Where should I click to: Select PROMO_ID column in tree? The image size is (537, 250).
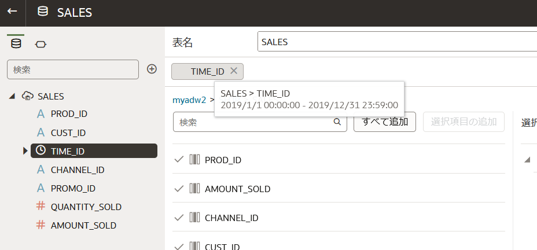pos(73,188)
